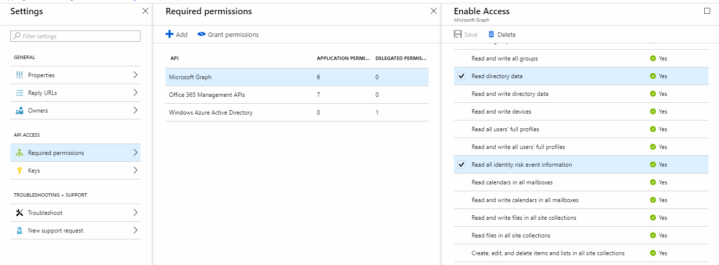719x265 pixels.
Task: Open the Owners settings item
Action: tap(75, 111)
